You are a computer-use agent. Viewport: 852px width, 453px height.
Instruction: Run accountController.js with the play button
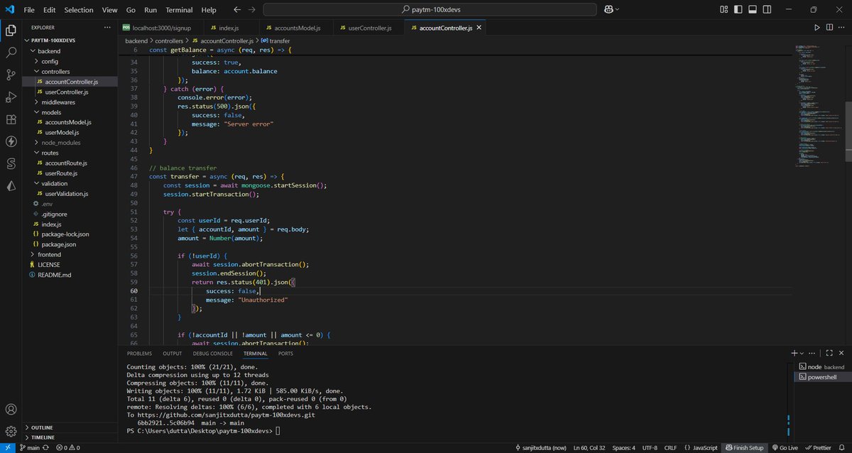pos(817,27)
